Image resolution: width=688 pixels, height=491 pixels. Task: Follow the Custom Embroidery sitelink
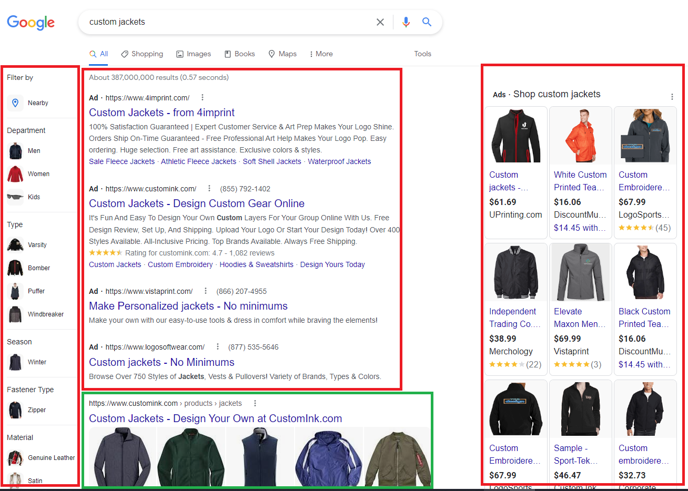[180, 264]
